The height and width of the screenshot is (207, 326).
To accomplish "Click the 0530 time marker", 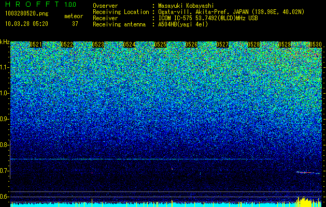I will point(316,45).
